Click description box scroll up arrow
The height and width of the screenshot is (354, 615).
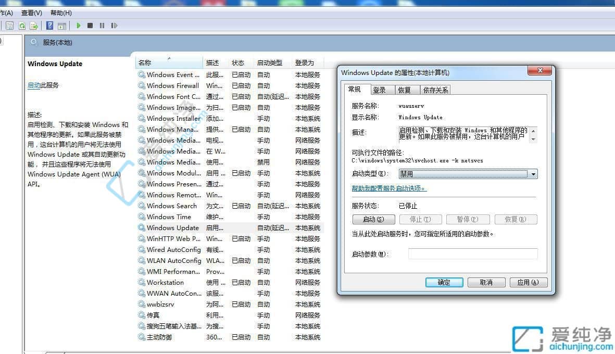tap(533, 131)
